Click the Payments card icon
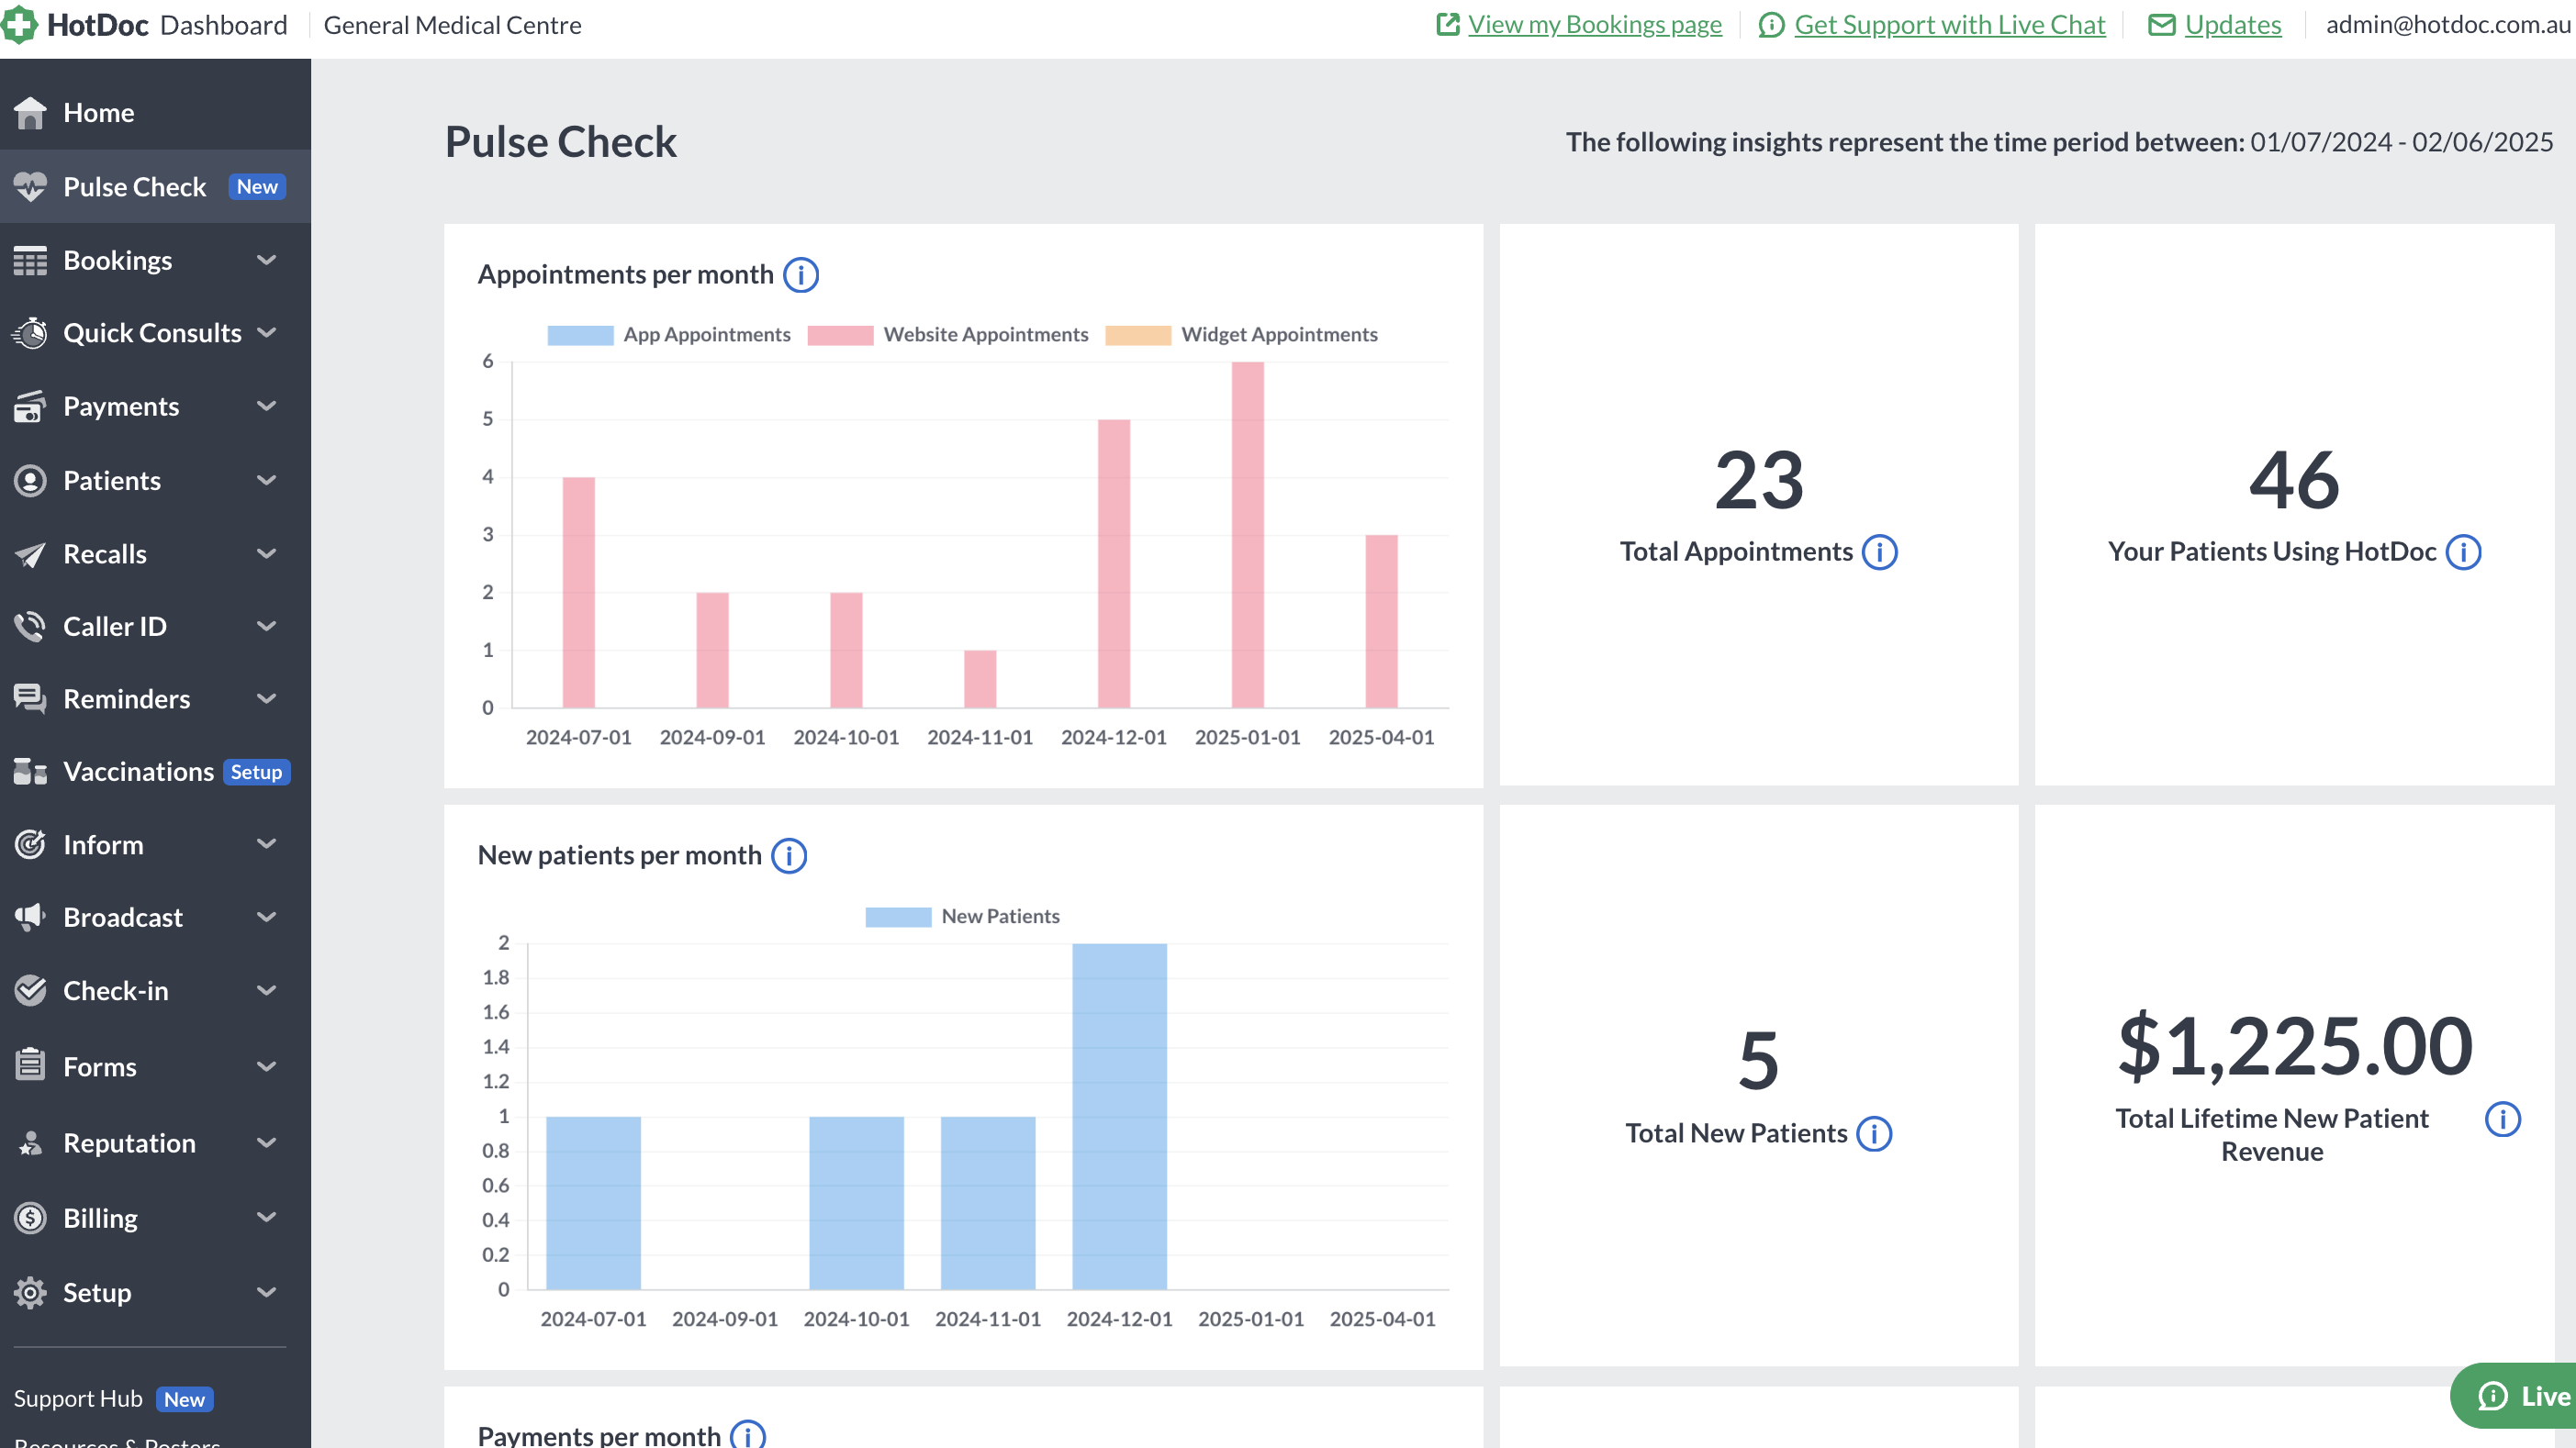Viewport: 2576px width, 1448px height. 30,407
